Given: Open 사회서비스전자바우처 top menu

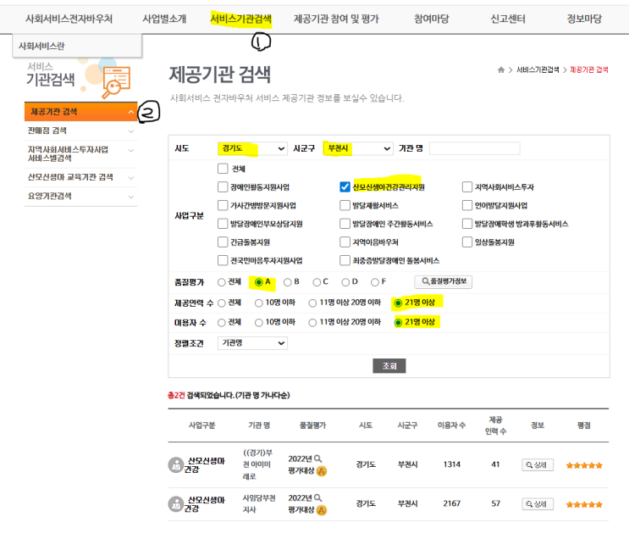Looking at the screenshot, I should (69, 19).
